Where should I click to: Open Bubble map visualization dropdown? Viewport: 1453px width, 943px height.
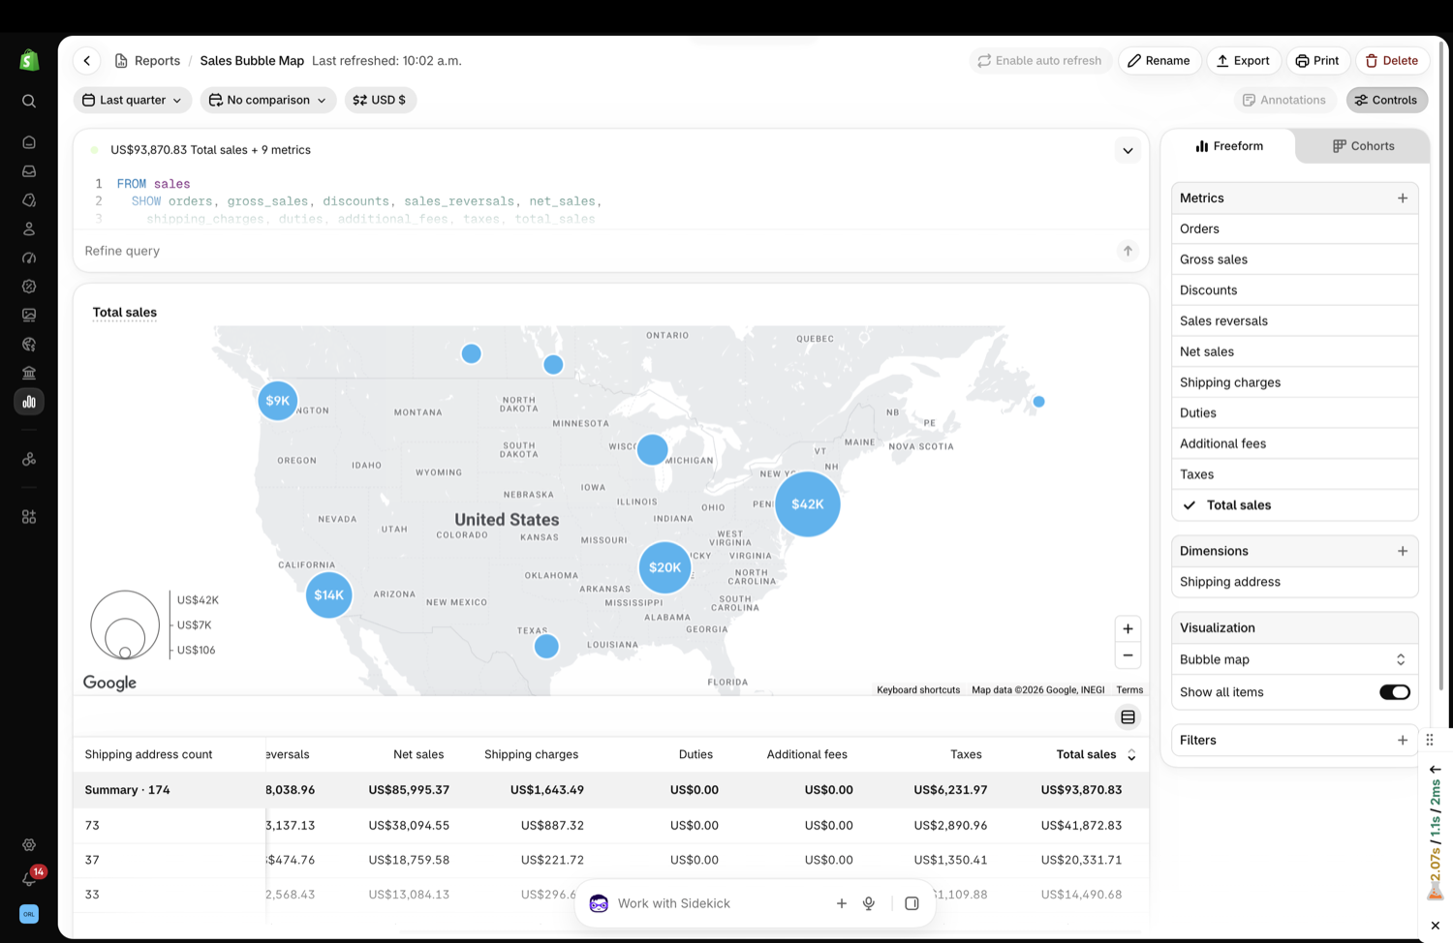[1295, 660]
